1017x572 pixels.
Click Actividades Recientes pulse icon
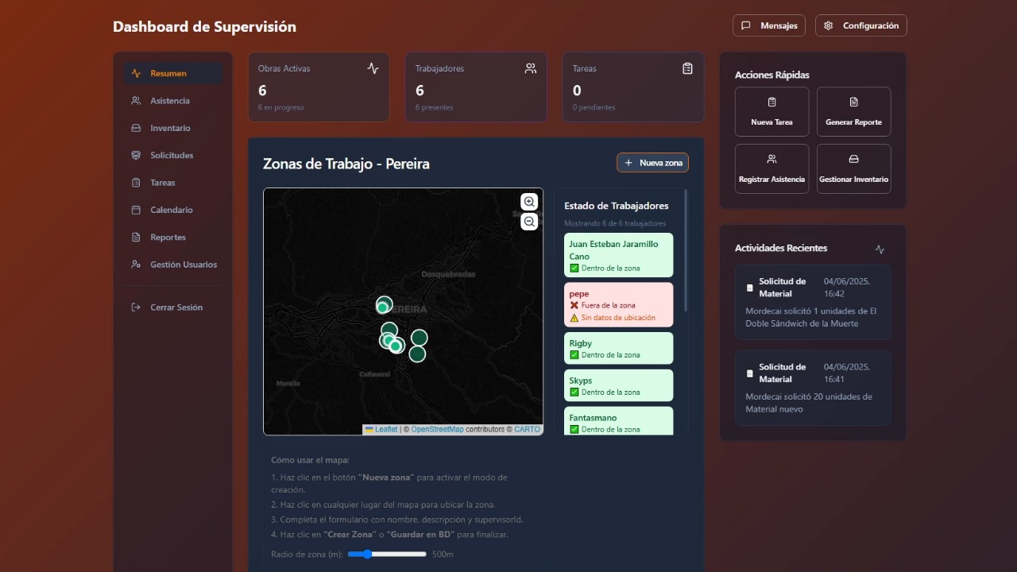click(880, 249)
